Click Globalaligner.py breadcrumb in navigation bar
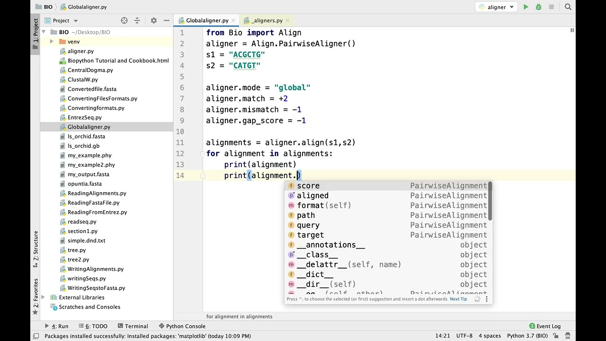The image size is (606, 341). pyautogui.click(x=83, y=7)
